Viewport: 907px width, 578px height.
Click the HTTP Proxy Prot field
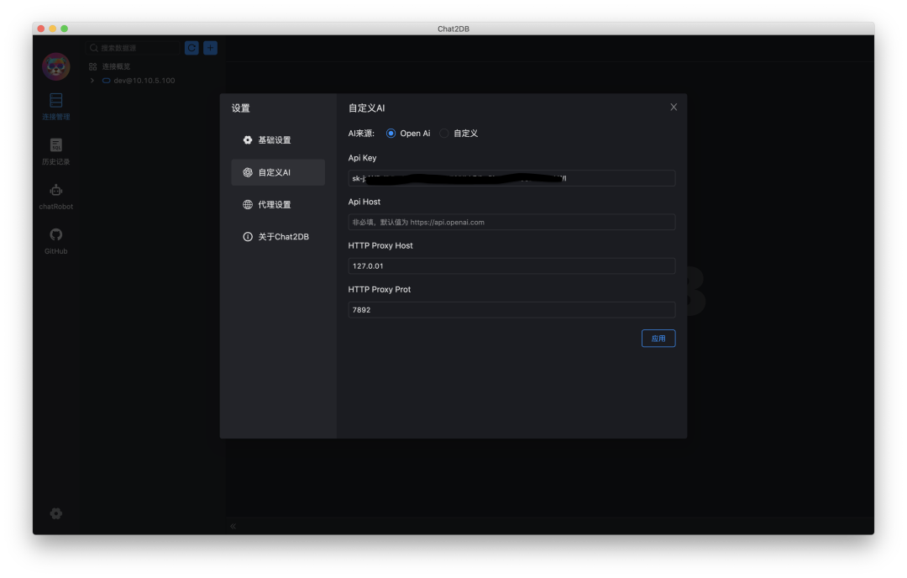tap(511, 310)
